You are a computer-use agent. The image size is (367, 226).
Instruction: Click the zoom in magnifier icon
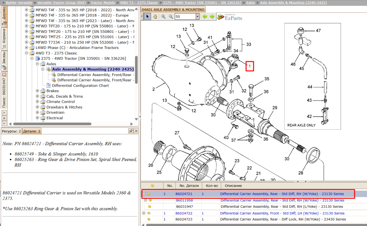(x=163, y=16)
